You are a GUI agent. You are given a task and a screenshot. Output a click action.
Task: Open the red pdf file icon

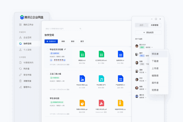click(x=101, y=103)
